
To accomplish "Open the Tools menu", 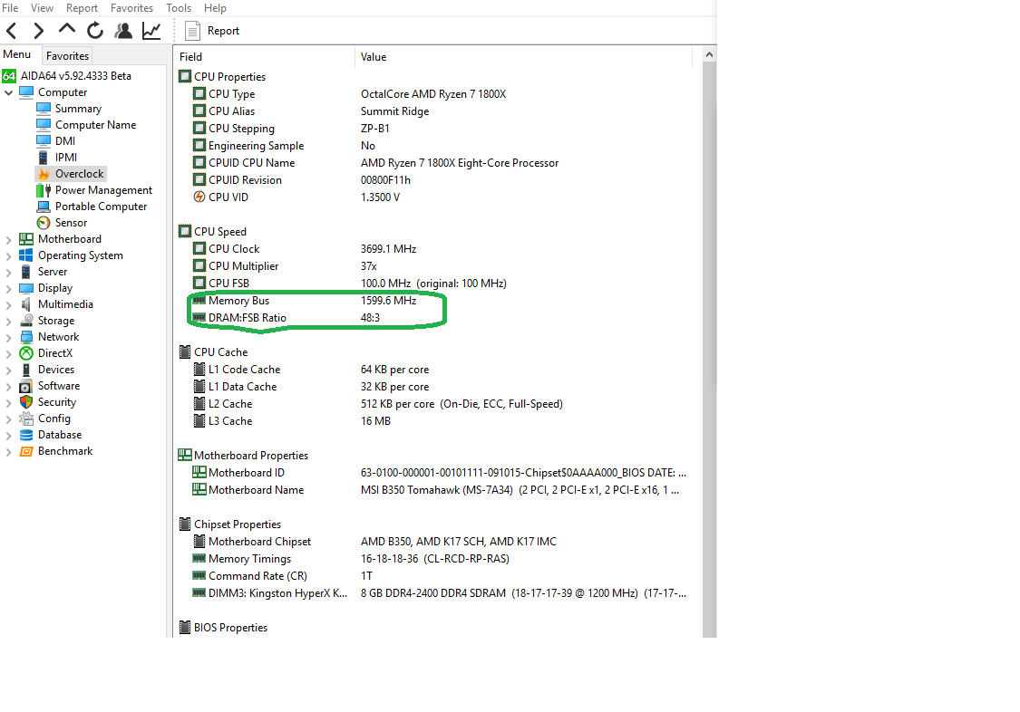I will coord(179,8).
